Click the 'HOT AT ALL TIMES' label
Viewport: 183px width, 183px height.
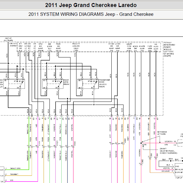tap(8, 39)
